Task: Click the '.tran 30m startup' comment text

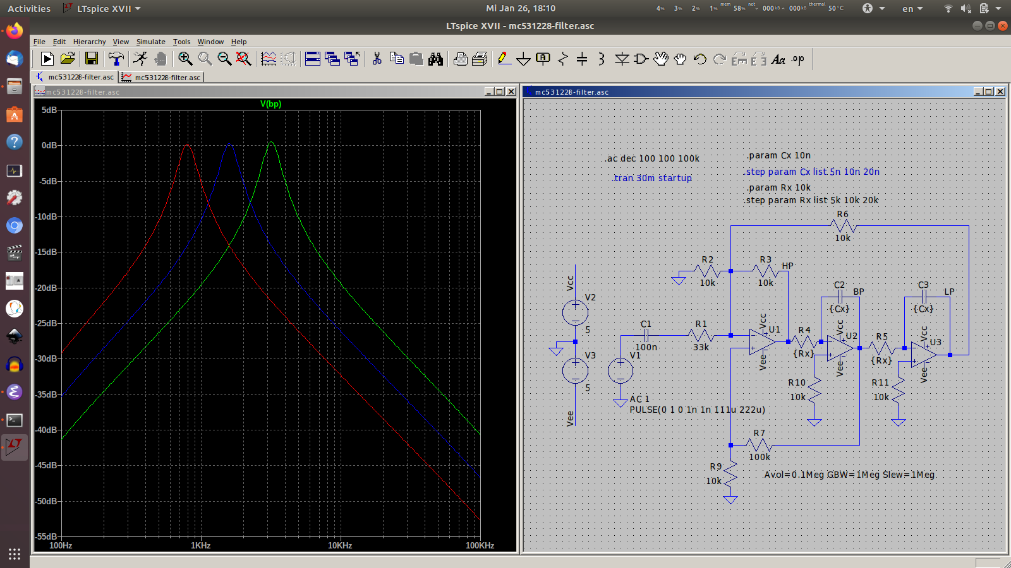Action: coord(653,178)
